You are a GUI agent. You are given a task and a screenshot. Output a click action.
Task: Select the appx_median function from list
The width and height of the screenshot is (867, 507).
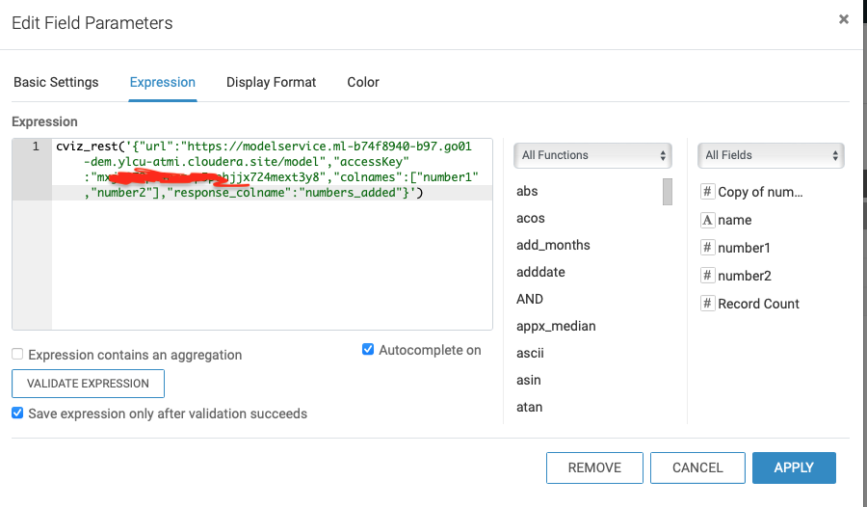556,326
